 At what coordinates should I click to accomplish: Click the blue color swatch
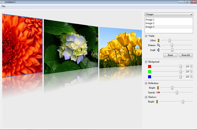(149, 77)
